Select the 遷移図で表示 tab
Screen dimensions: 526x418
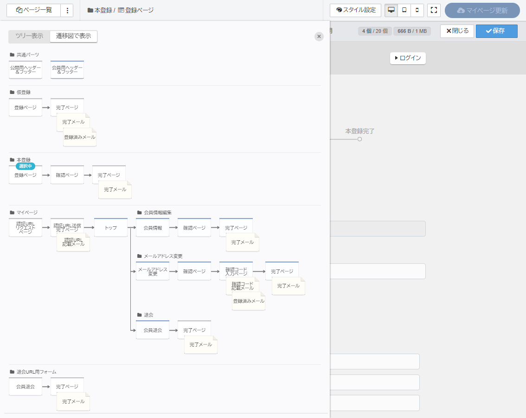click(73, 37)
